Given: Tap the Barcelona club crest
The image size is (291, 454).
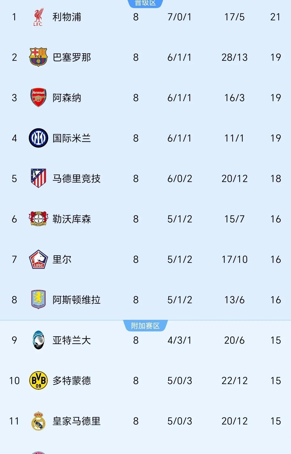Looking at the screenshot, I should pyautogui.click(x=38, y=57).
